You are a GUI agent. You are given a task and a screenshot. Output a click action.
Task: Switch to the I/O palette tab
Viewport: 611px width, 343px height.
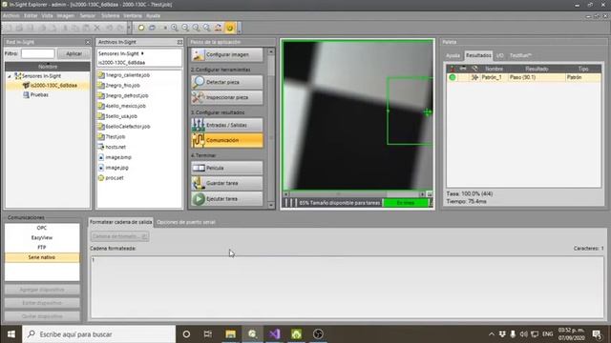(500, 55)
